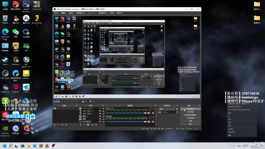
Task: Expand system tray hidden icons chevron
Action: click(230, 146)
